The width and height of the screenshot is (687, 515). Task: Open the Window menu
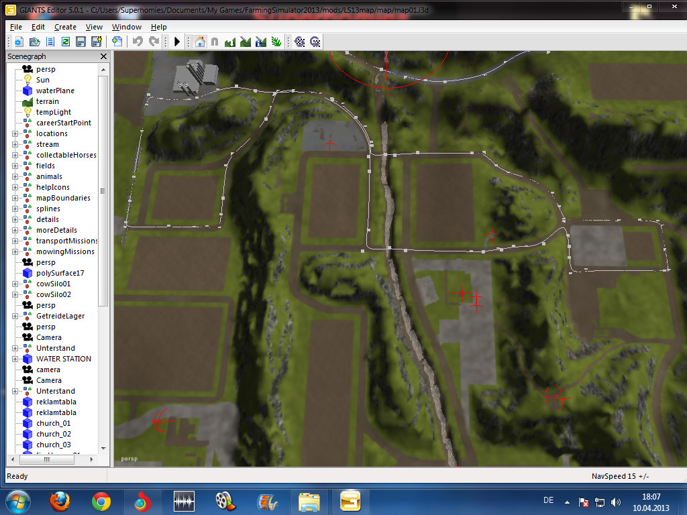[127, 27]
